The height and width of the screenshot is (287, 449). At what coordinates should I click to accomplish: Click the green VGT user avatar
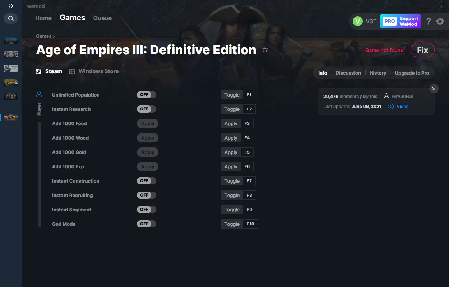click(358, 21)
